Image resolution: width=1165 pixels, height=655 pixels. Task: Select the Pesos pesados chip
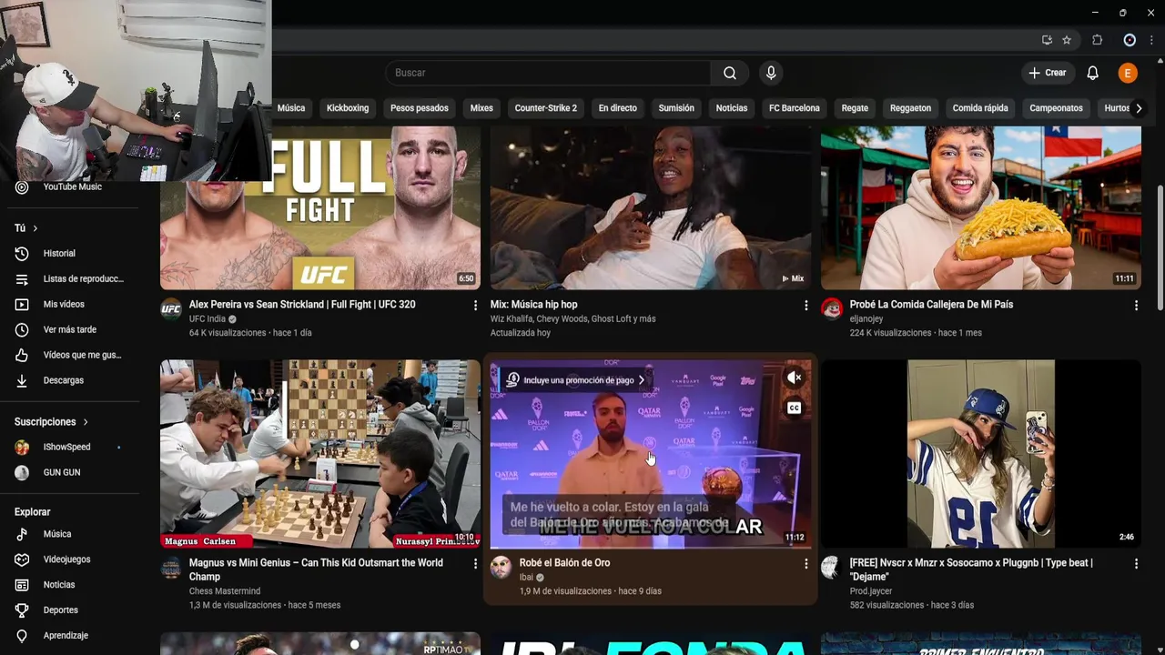tap(420, 108)
